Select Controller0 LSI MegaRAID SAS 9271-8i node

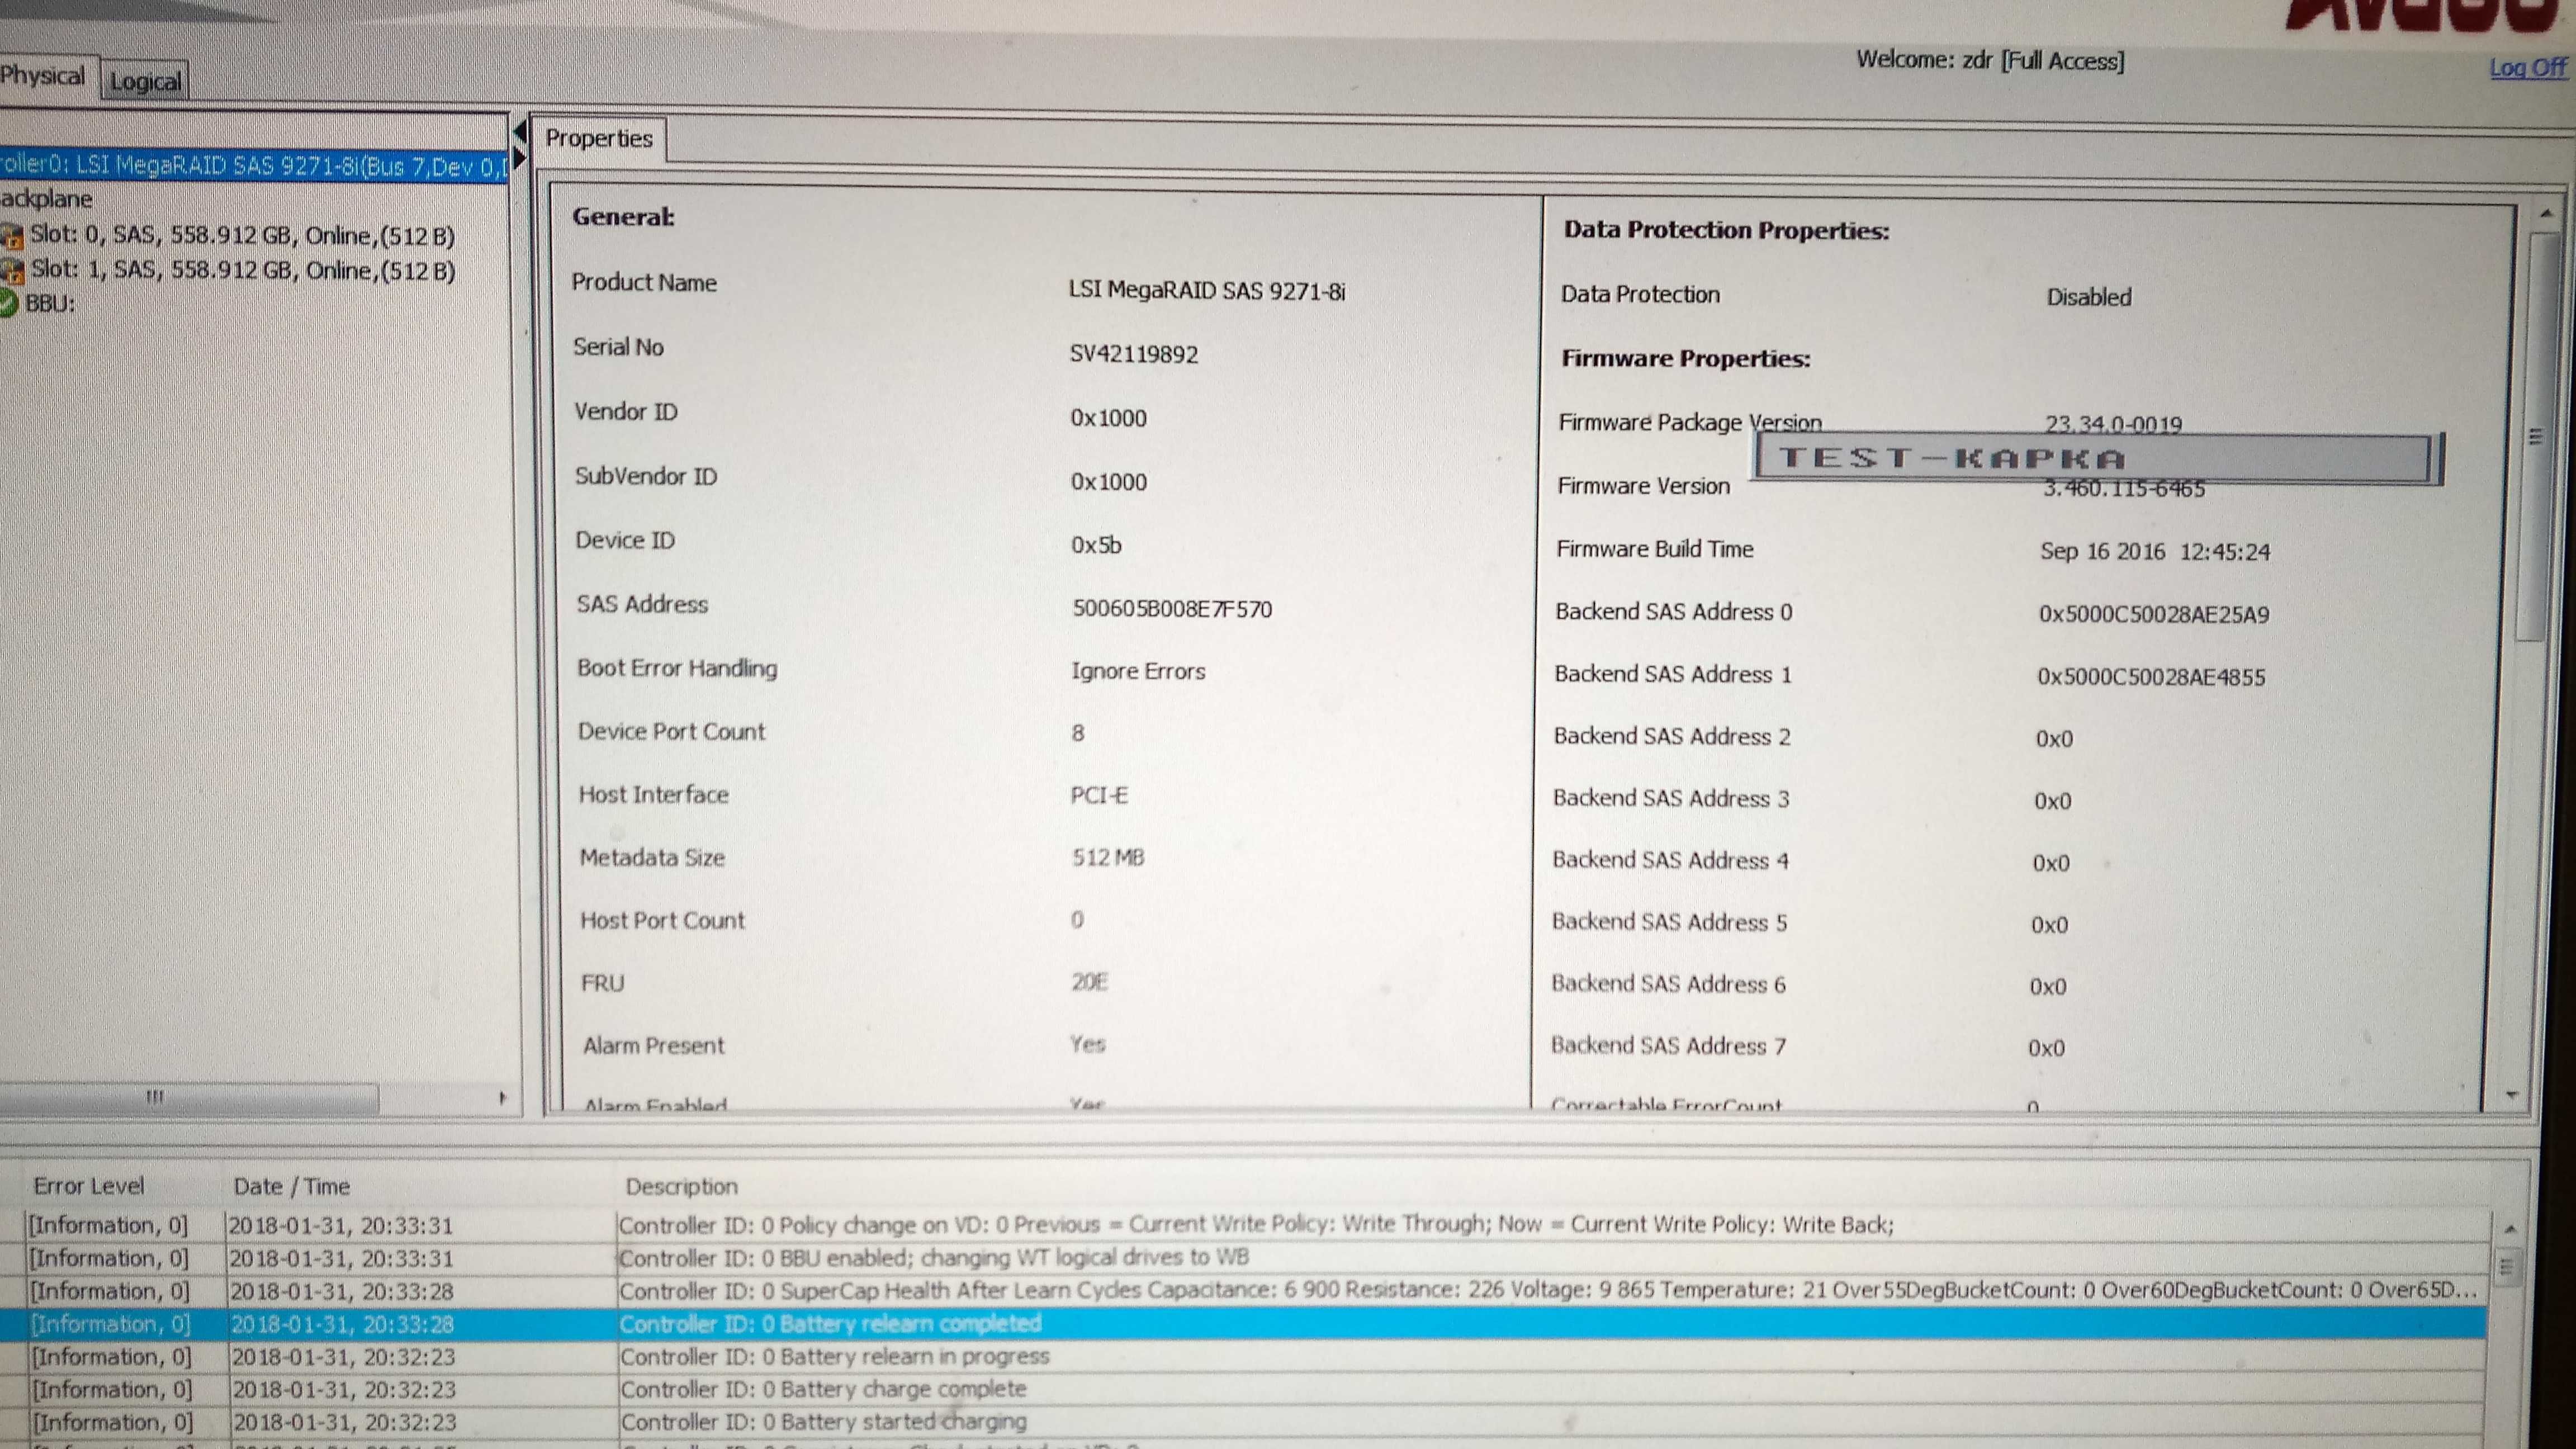coord(254,166)
